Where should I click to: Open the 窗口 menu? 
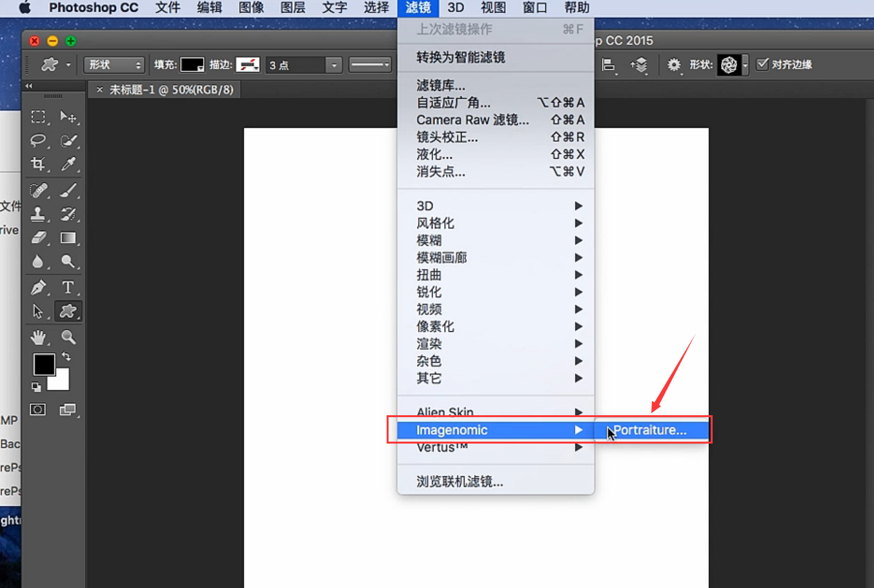pyautogui.click(x=535, y=8)
